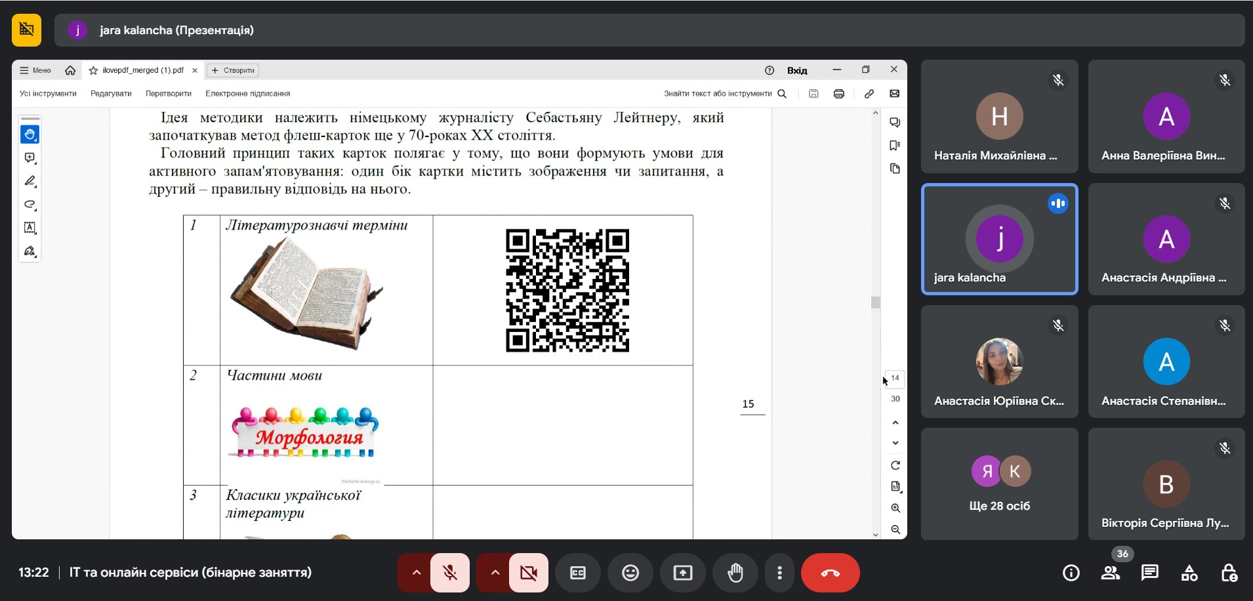Open more options three-dot menu
Image resolution: width=1253 pixels, height=601 pixels.
click(x=779, y=573)
